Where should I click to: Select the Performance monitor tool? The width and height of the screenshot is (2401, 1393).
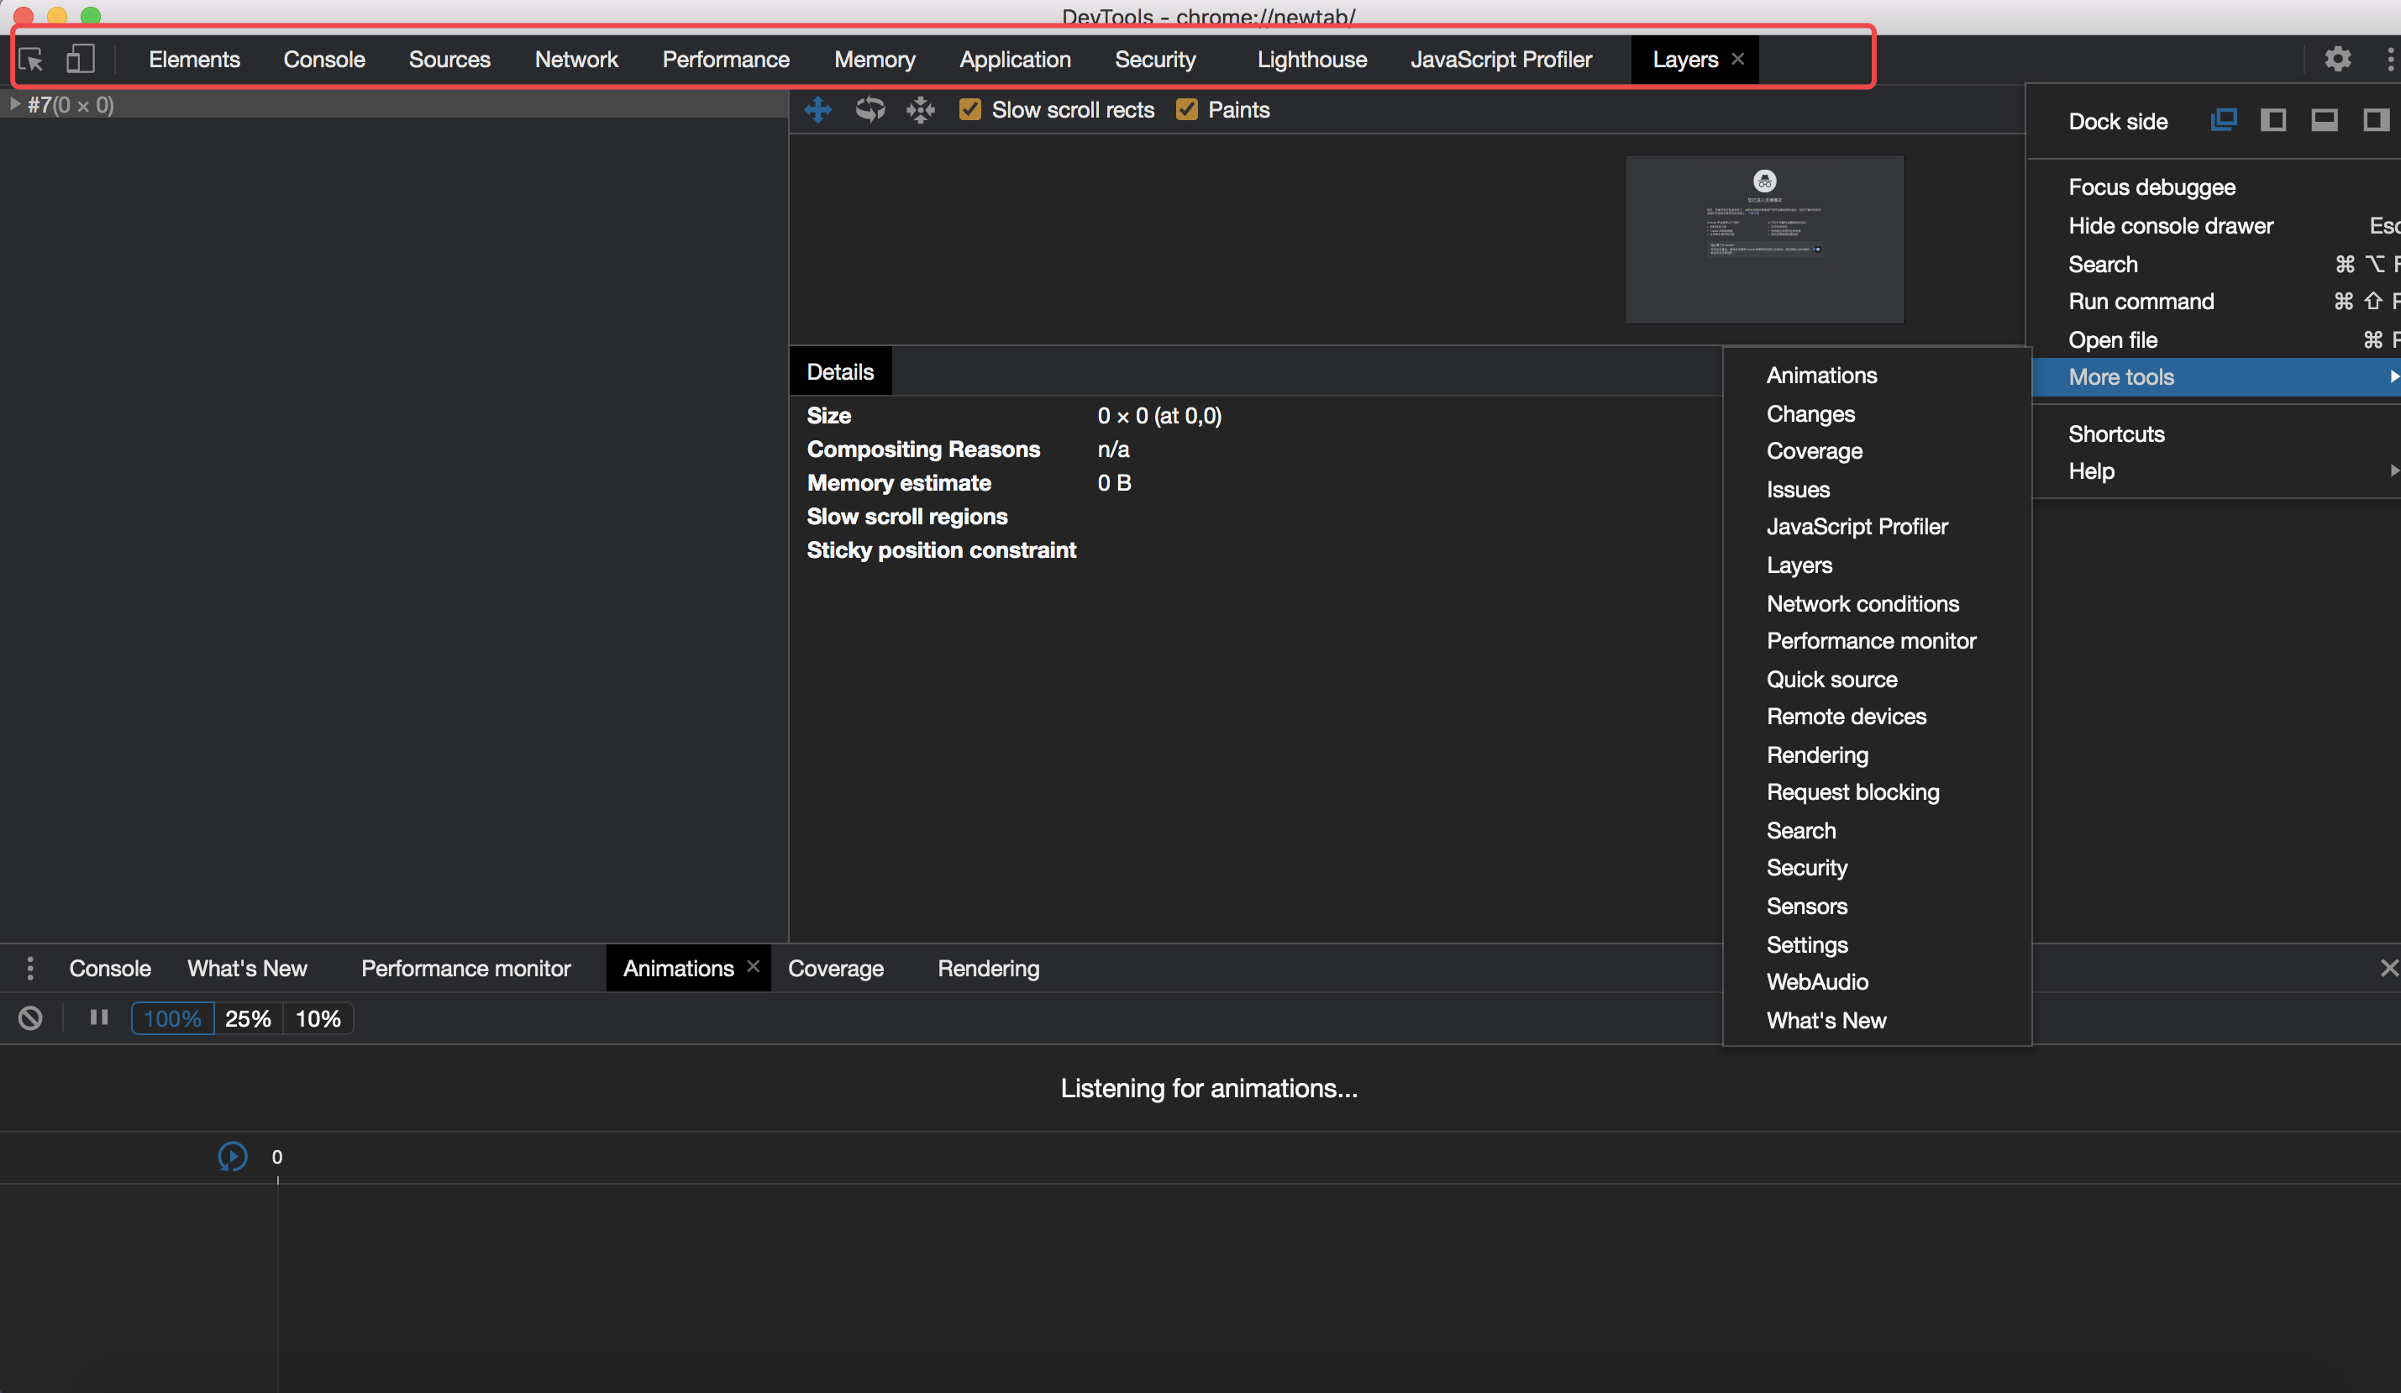click(1870, 640)
